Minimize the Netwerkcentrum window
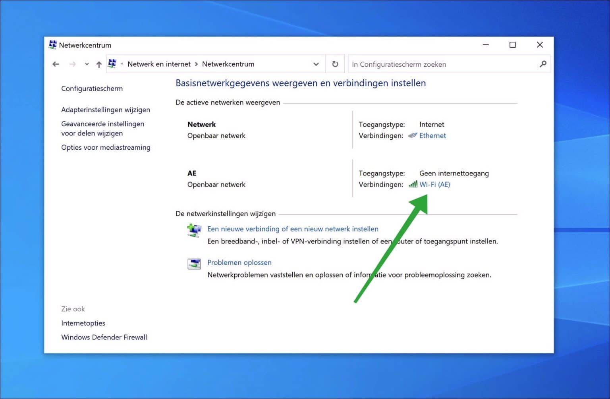Screen dimensions: 610x399 (x=486, y=45)
